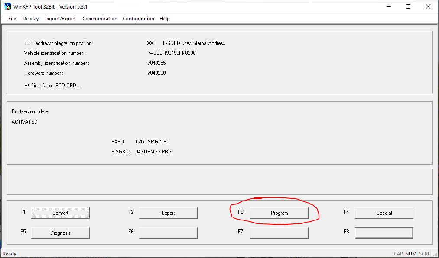439x258 pixels.
Task: Click the P-SGBD file 04GDSMG2.PRG
Action: pyautogui.click(x=153, y=152)
